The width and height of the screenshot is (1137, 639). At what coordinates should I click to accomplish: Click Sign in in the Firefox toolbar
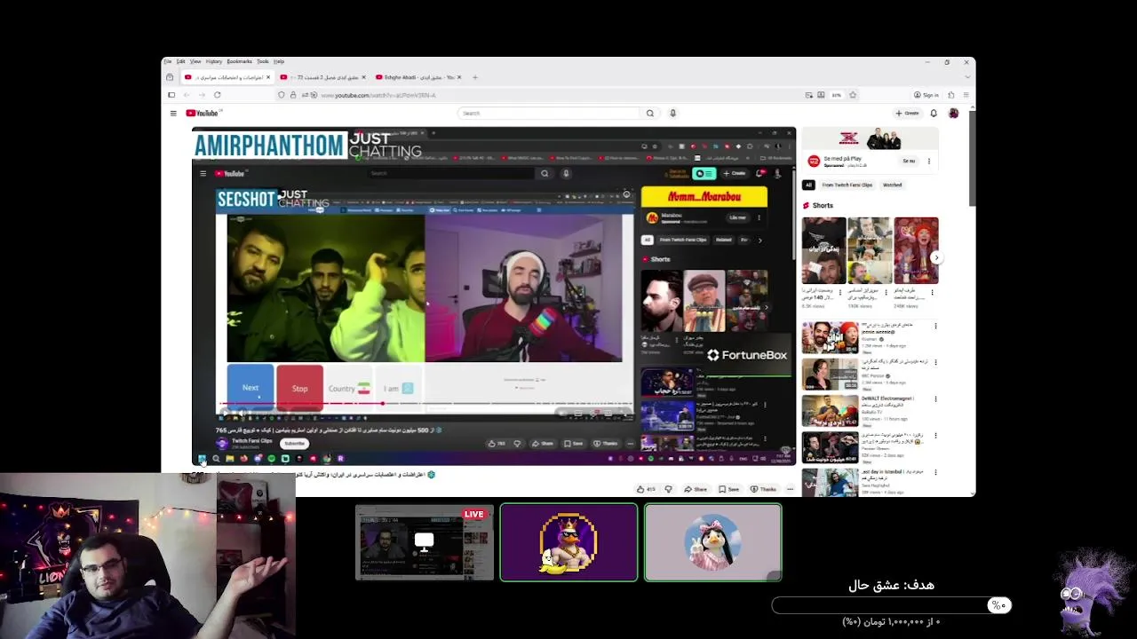[926, 95]
